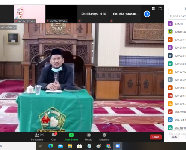
Task: Open Google Chrome from the taskbar
Action: click(108, 146)
